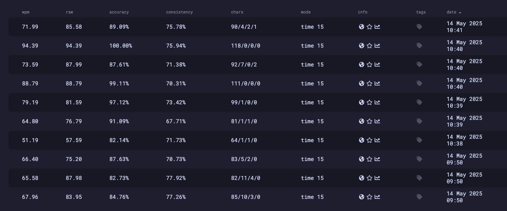The height and width of the screenshot is (211, 507).
Task: Select the row with 100.00% accuracy
Action: click(121, 46)
